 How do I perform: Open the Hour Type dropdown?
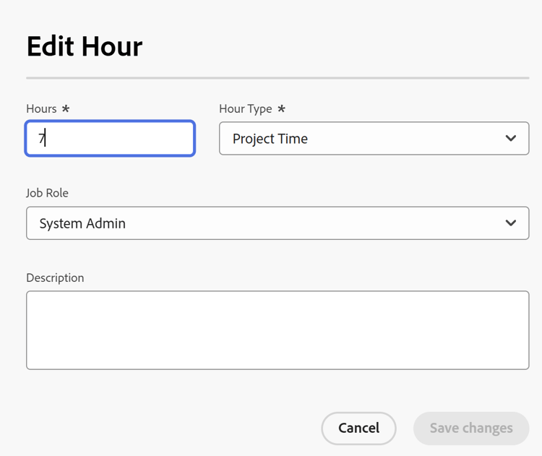(373, 138)
